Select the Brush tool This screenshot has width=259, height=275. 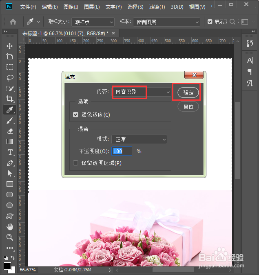pyautogui.click(x=10, y=120)
